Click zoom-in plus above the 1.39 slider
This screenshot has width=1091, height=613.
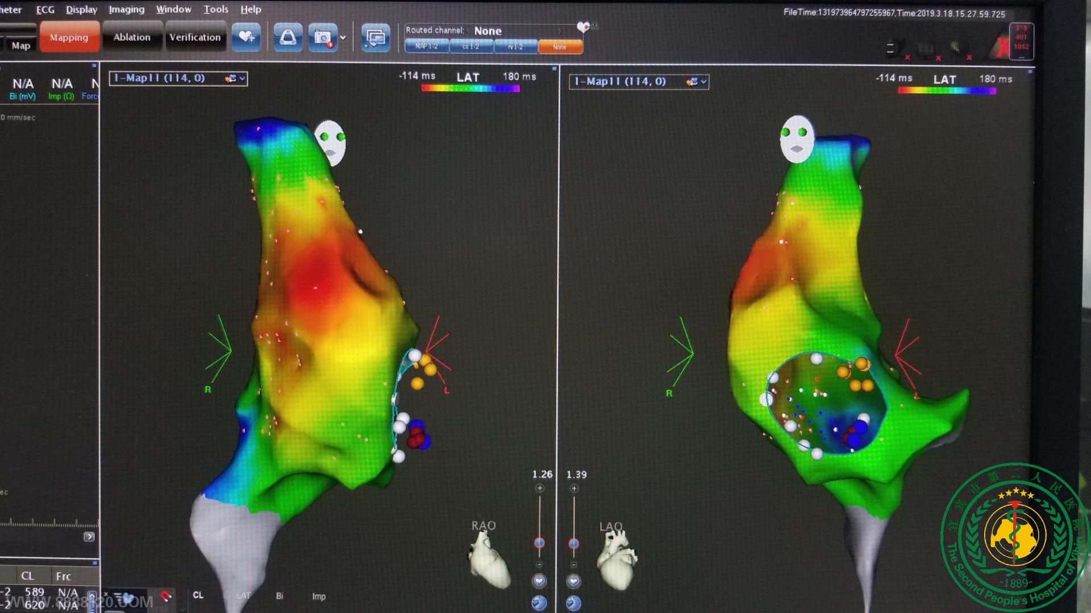pyautogui.click(x=574, y=488)
